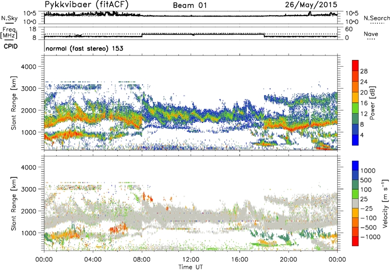The image size is (390, 270).
Task: Click the '60' Nave axis tick label
Action: tap(349, 29)
